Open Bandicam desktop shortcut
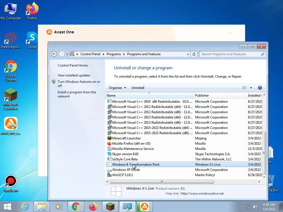Viewport: 283px width, 212px height. click(x=11, y=184)
